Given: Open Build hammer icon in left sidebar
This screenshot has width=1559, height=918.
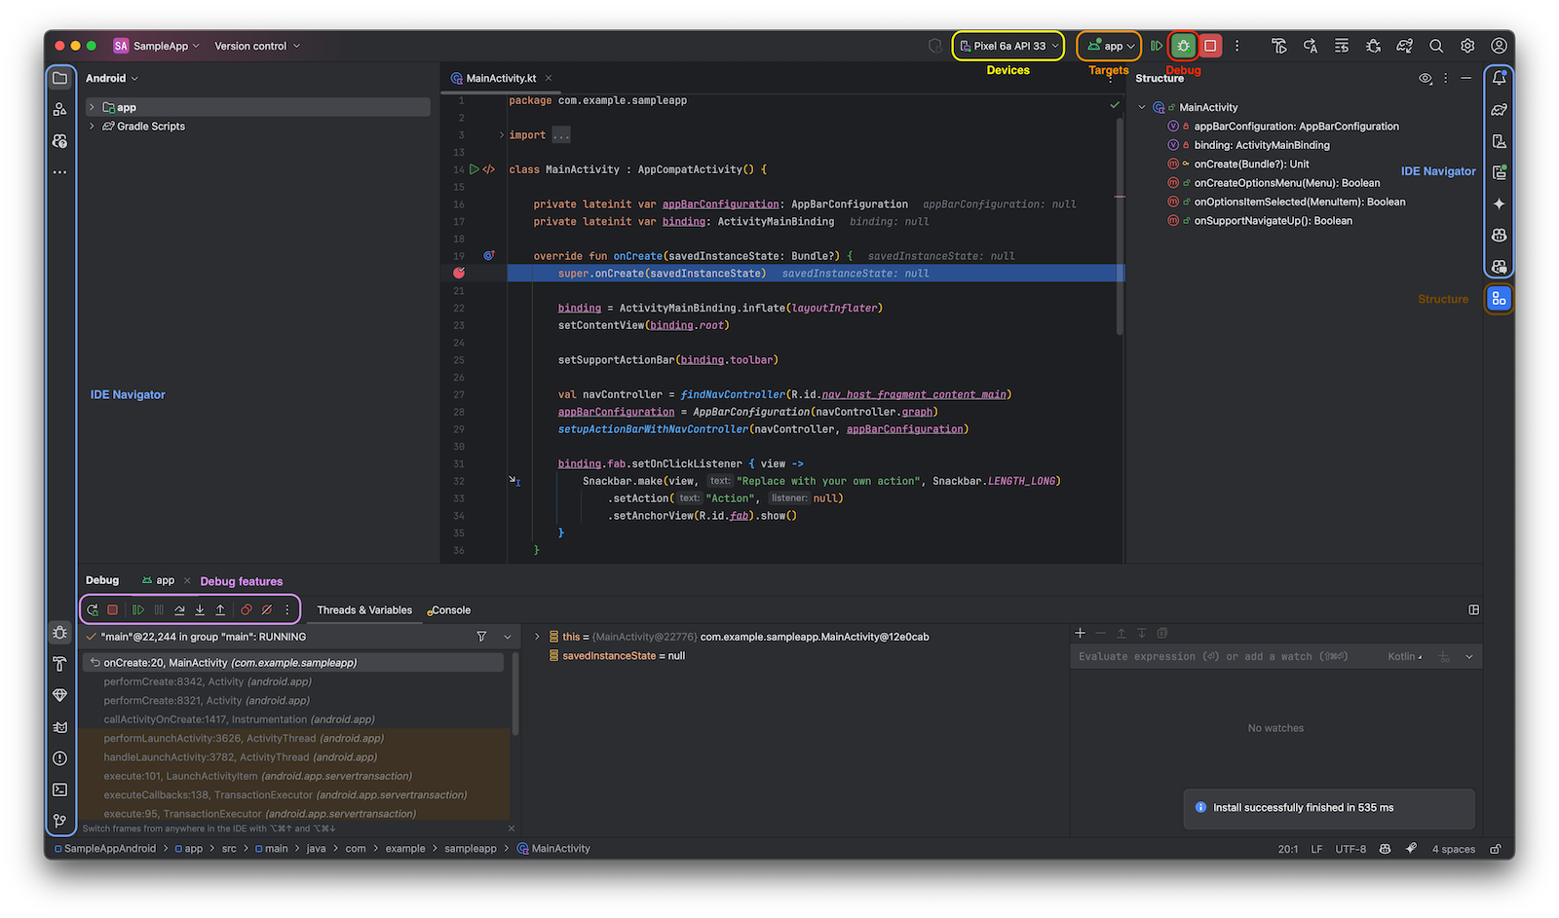Looking at the screenshot, I should pyautogui.click(x=60, y=664).
